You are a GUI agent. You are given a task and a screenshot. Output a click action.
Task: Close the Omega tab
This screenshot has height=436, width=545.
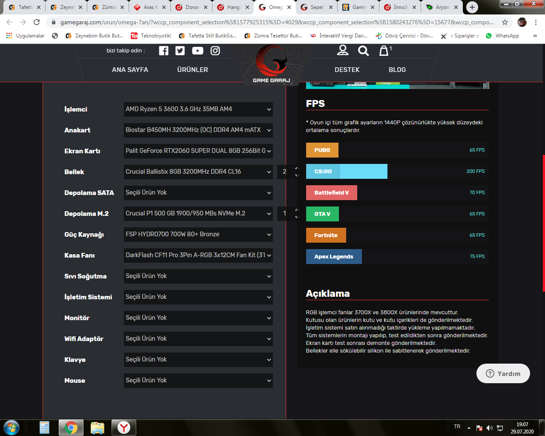click(289, 7)
